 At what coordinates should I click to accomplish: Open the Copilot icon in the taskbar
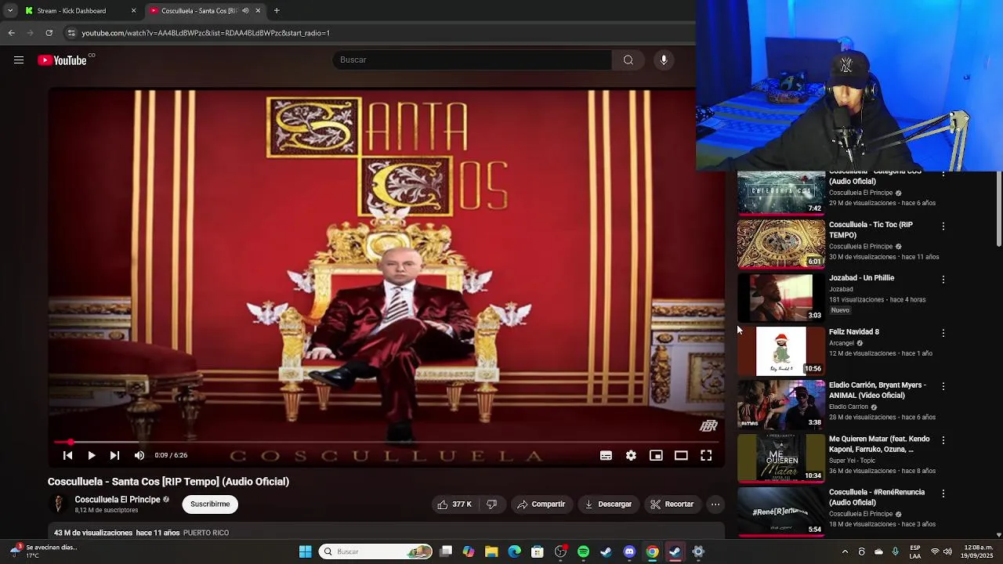[469, 551]
